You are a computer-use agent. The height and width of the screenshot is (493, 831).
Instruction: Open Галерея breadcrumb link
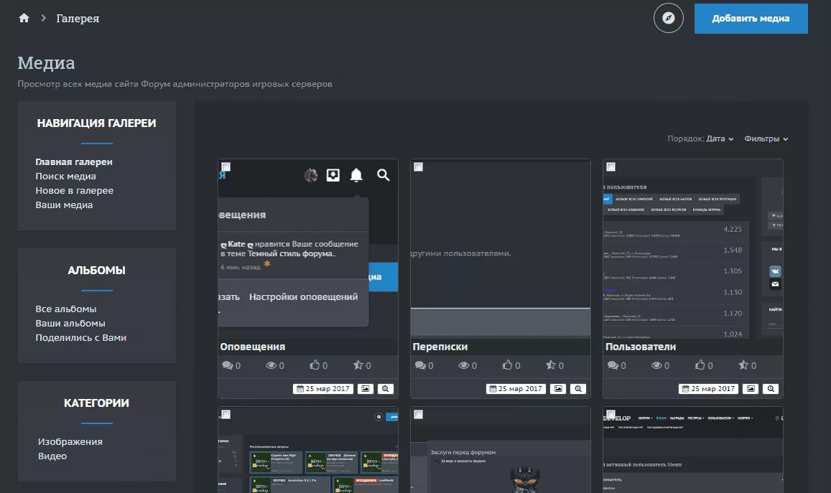[x=78, y=19]
